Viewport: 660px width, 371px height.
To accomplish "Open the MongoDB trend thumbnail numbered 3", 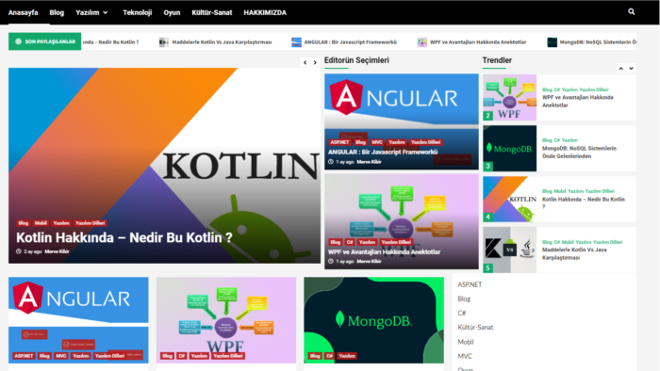I will coord(510,149).
